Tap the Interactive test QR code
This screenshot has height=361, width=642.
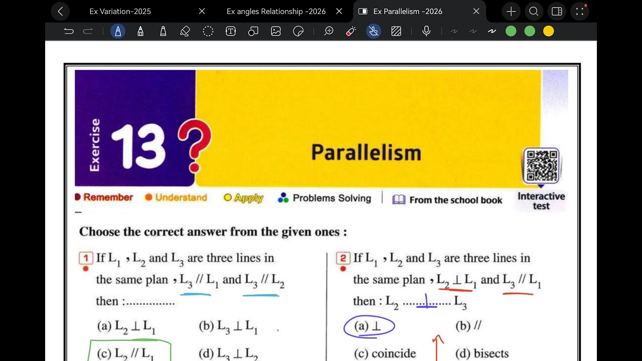click(x=541, y=166)
